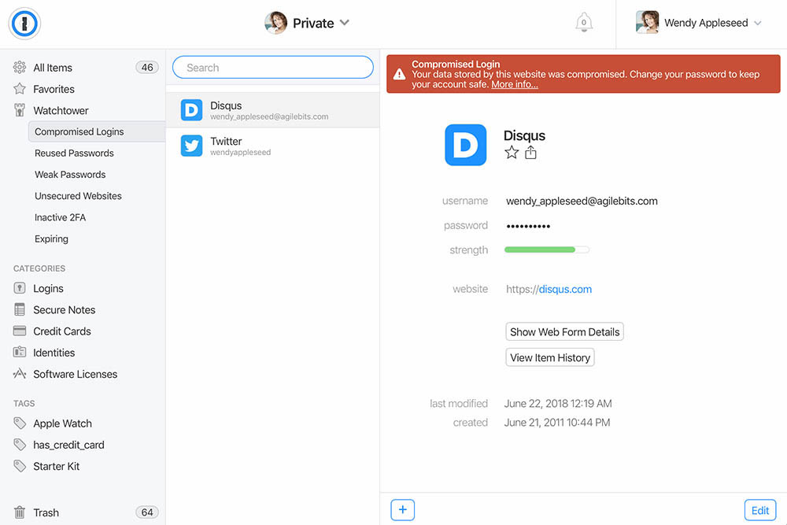The width and height of the screenshot is (787, 525).
Task: Select Compromised Logins
Action: coord(97,131)
